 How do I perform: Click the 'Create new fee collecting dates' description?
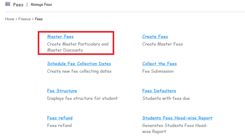coord(79,71)
